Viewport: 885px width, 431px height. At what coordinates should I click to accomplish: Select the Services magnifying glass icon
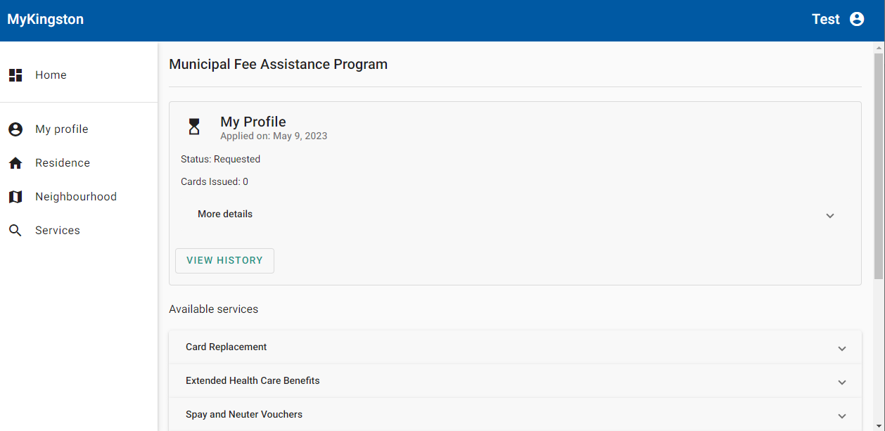15,230
